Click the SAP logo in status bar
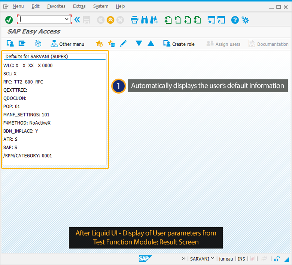Screen dimensions: 292x265 tap(145, 259)
